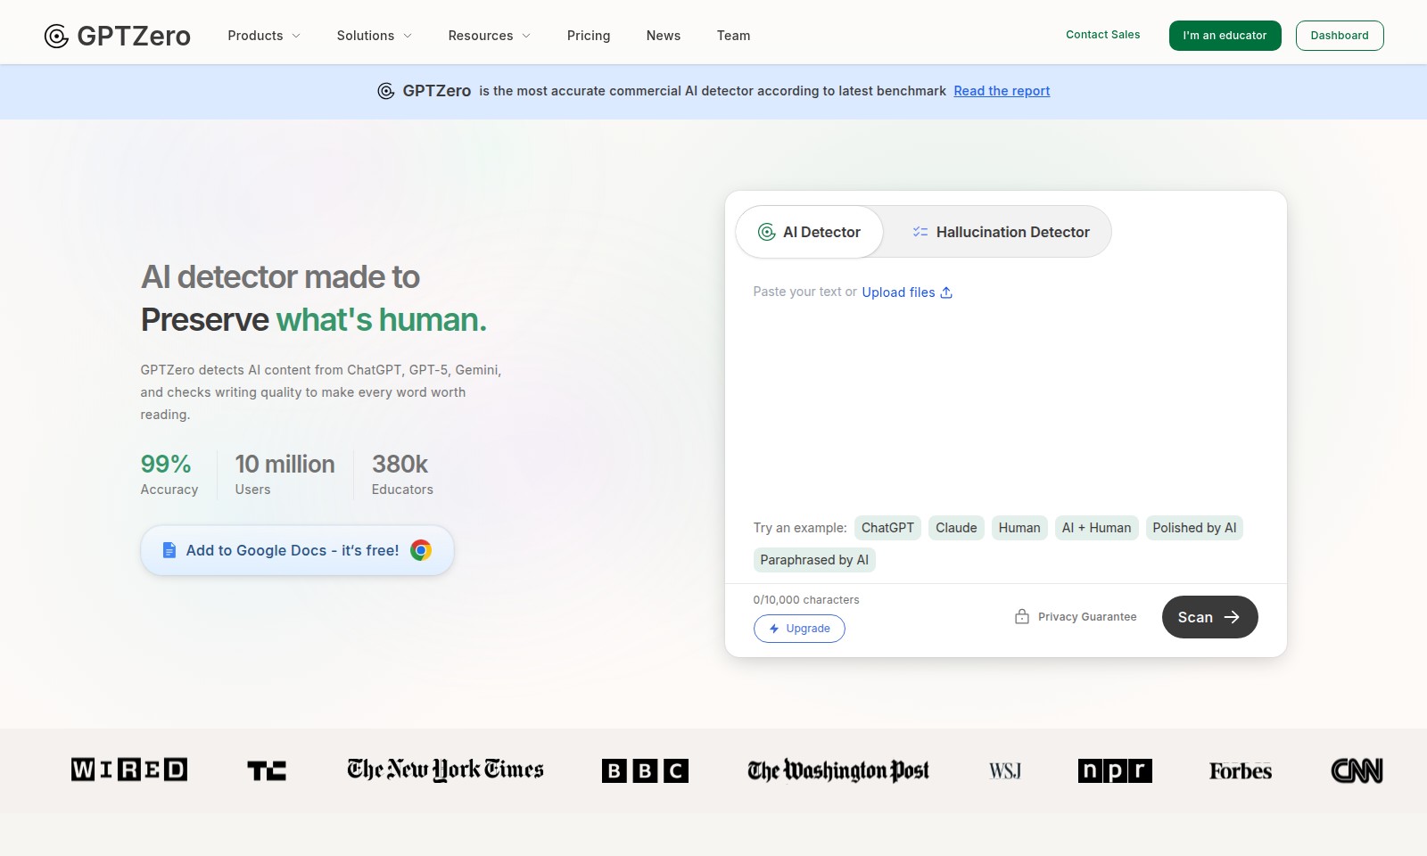
Task: Click the upload arrow icon beside Upload files
Action: click(946, 292)
